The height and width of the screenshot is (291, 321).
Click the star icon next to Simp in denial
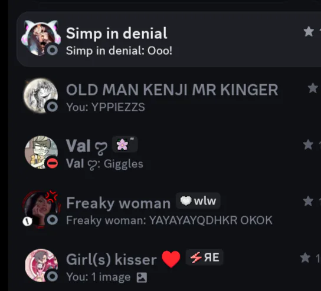click(309, 31)
